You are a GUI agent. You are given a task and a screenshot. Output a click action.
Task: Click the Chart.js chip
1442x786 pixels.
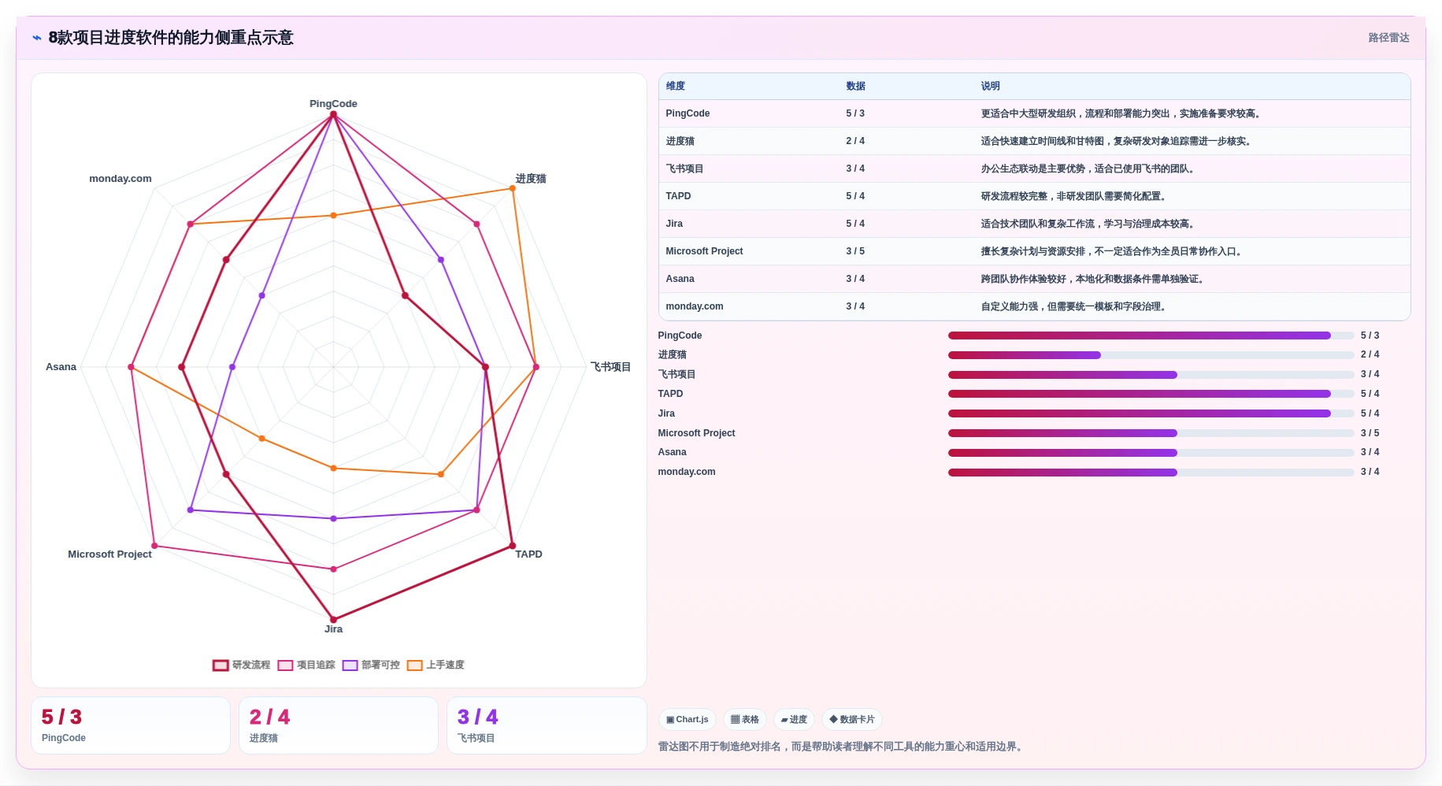687,719
